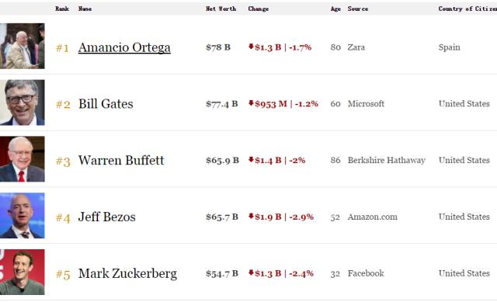Image resolution: width=497 pixels, height=302 pixels.
Task: Sort by the Name column header
Action: [x=85, y=9]
